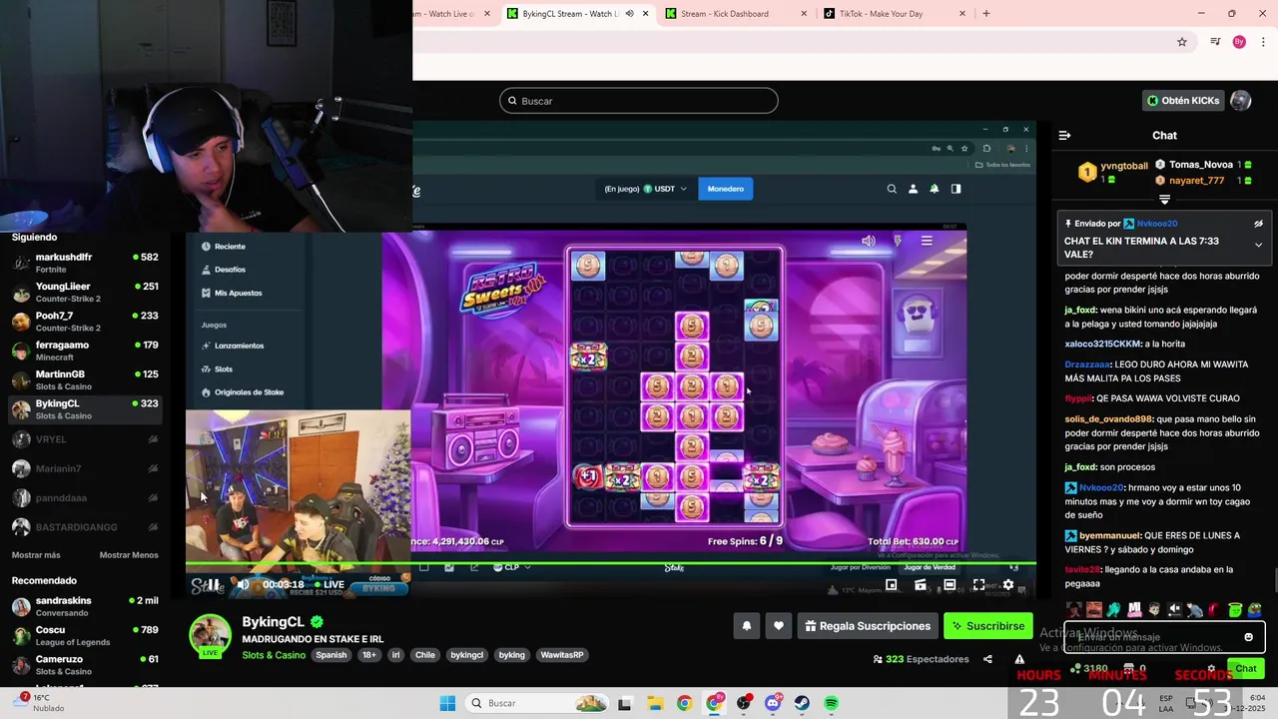1278x719 pixels.
Task: Enable notifications bell for BykingCL
Action: [x=746, y=626]
